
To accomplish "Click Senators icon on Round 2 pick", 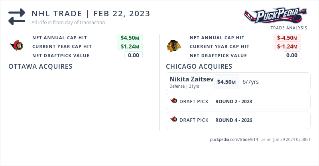I will click(x=174, y=101).
